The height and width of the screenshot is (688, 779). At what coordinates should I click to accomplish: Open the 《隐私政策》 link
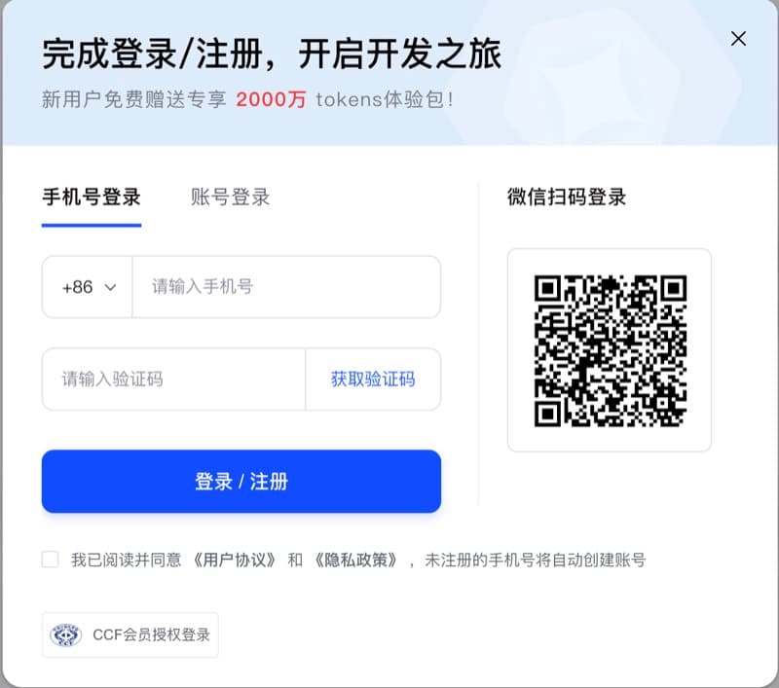pyautogui.click(x=355, y=560)
